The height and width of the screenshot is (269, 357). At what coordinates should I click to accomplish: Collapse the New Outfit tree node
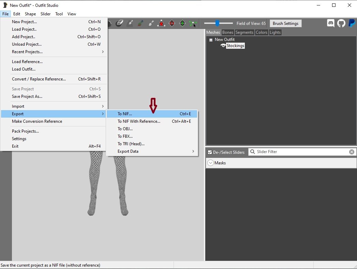(211, 40)
